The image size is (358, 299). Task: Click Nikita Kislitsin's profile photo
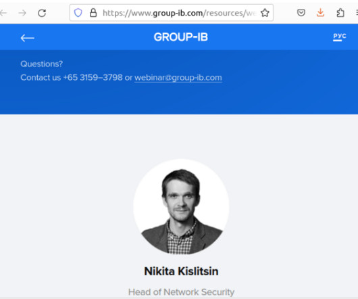pos(181,206)
